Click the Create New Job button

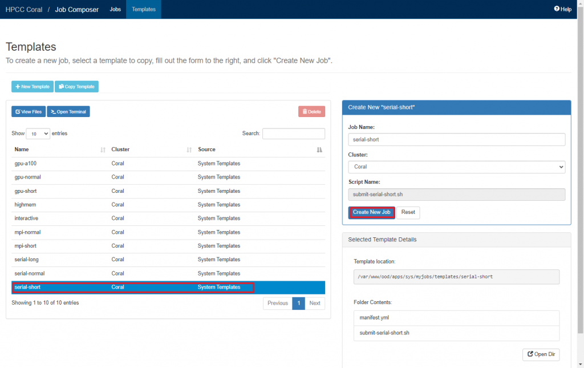[x=371, y=212]
